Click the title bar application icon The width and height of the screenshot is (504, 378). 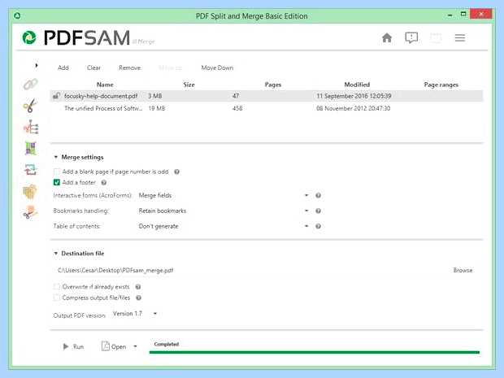click(x=17, y=15)
